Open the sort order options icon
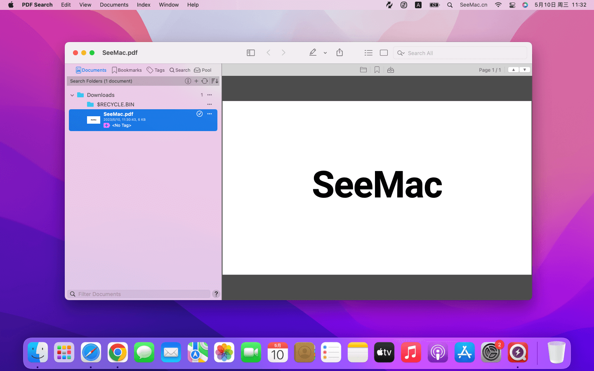The width and height of the screenshot is (594, 371). pos(214,81)
